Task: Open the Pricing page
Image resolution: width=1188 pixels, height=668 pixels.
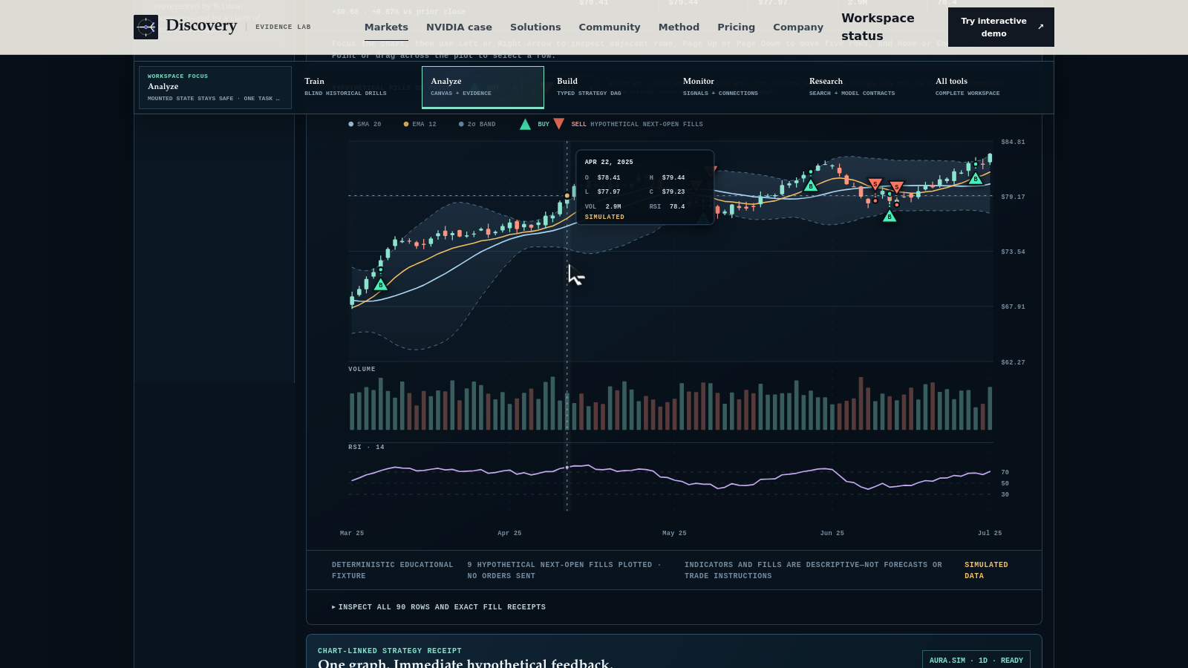Action: 736,27
